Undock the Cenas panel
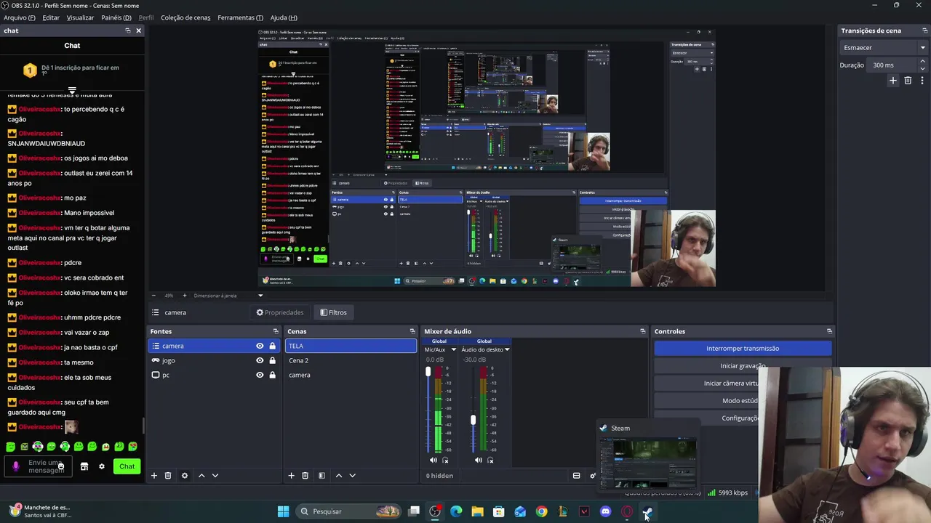Viewport: 931px width, 523px height. pyautogui.click(x=412, y=331)
